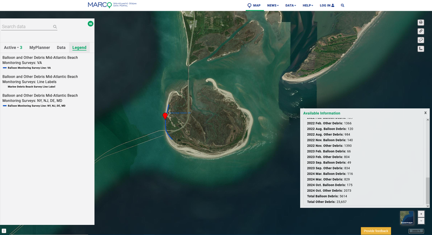Click 'Available Information' popup heading
This screenshot has width=432, height=235.
coord(321,113)
